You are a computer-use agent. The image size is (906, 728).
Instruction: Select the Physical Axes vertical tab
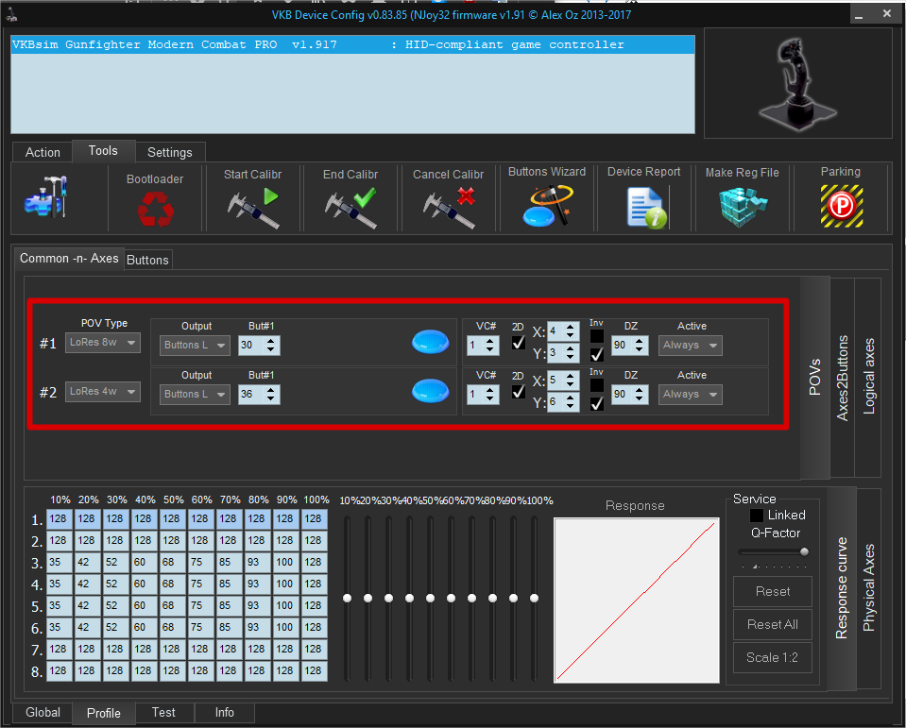(868, 587)
